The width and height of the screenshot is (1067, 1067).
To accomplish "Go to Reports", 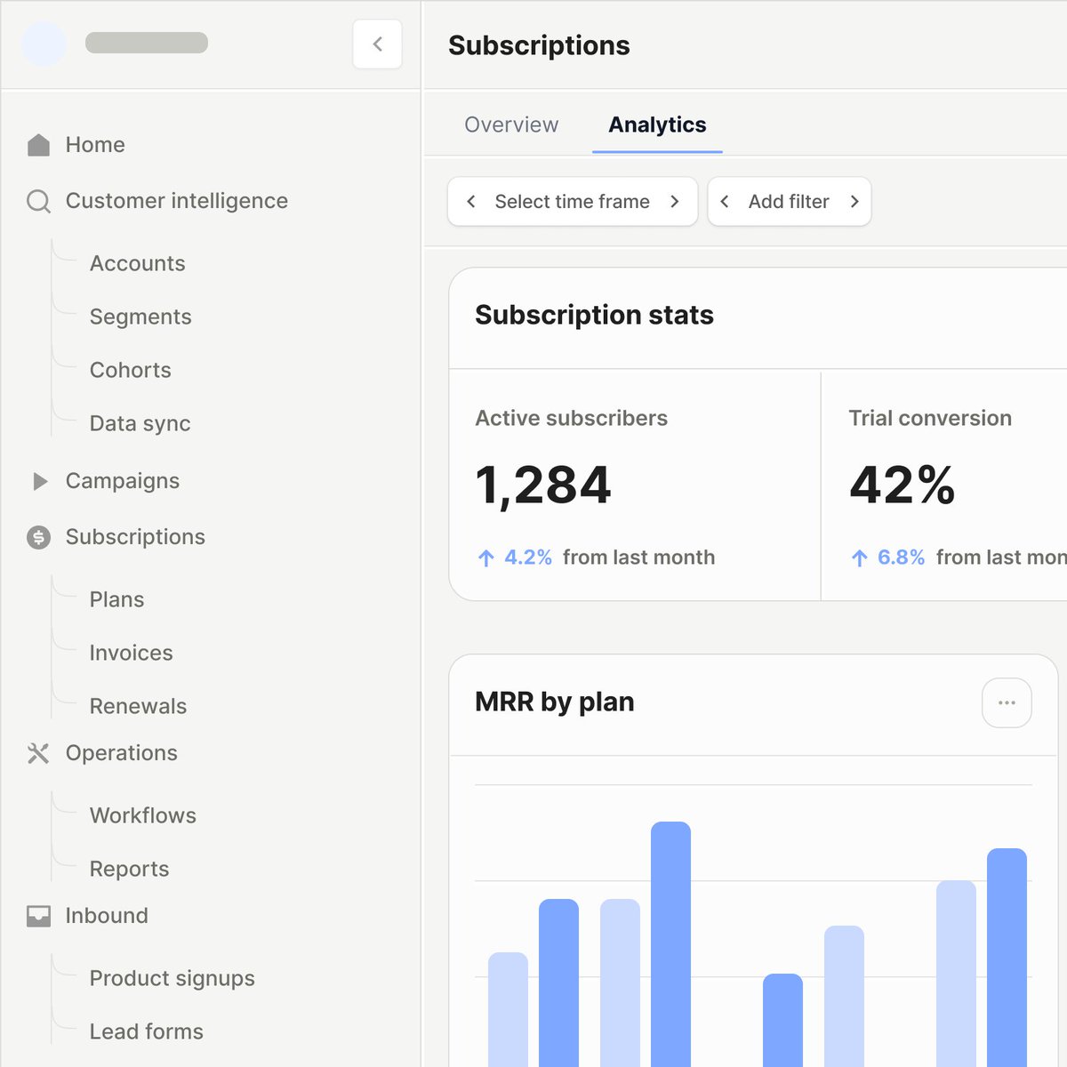I will pyautogui.click(x=129, y=869).
